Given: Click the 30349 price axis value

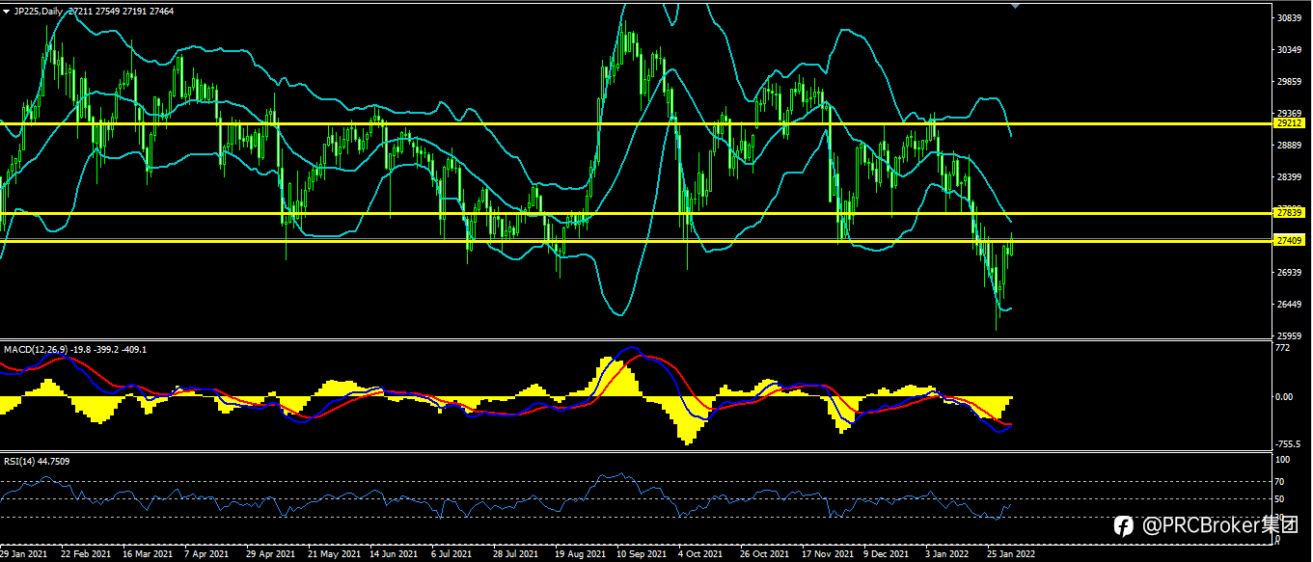Looking at the screenshot, I should click(x=1290, y=49).
